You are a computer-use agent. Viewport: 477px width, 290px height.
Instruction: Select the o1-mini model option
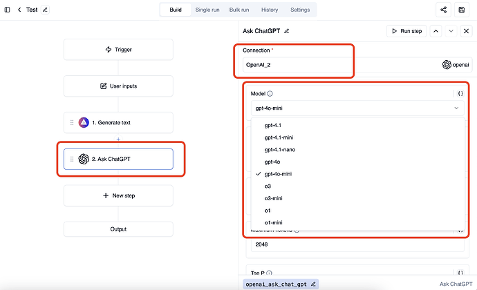point(358,222)
